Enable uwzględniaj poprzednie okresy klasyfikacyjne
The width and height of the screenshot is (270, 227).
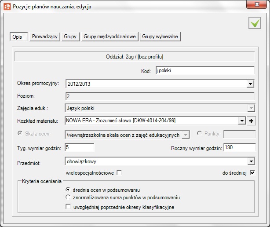[68, 206]
